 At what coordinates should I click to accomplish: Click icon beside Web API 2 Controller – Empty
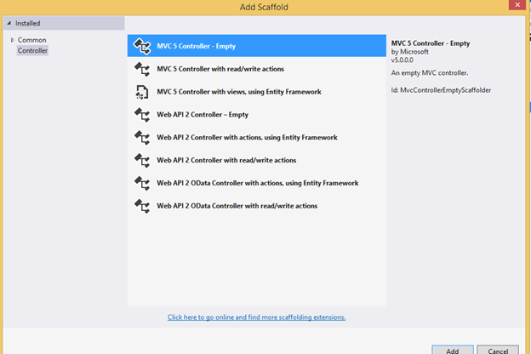tap(142, 115)
